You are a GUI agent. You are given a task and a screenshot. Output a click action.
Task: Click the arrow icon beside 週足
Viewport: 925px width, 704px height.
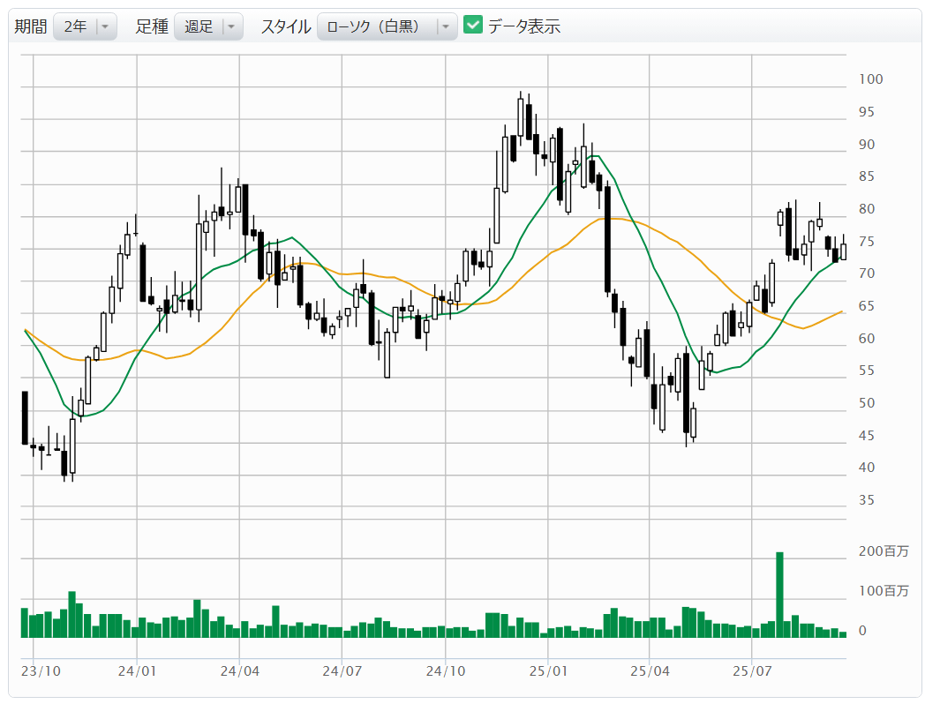pyautogui.click(x=231, y=26)
